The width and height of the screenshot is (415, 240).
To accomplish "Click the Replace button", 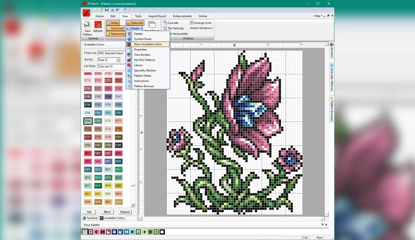I will click(125, 212).
